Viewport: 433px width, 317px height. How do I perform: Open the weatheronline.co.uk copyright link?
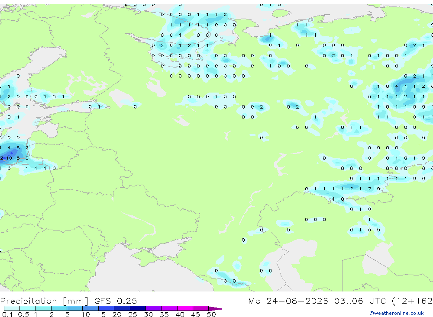coord(397,313)
